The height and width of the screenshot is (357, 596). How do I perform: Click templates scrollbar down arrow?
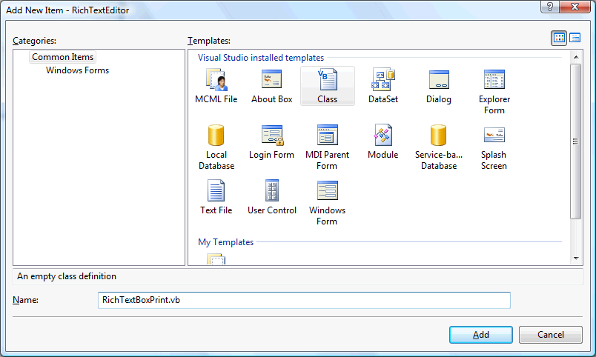click(576, 258)
